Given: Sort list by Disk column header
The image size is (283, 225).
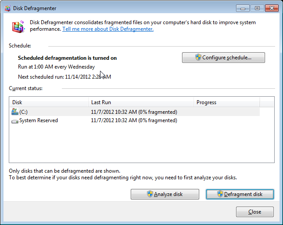Looking at the screenshot, I should pos(48,102).
